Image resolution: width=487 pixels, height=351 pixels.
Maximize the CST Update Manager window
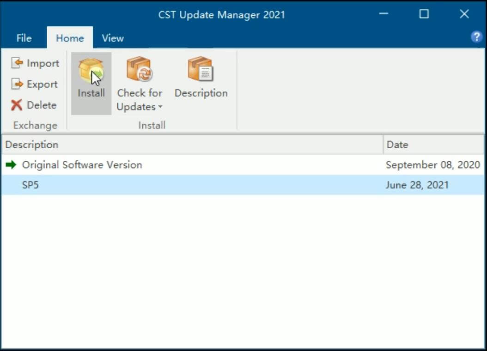point(424,14)
